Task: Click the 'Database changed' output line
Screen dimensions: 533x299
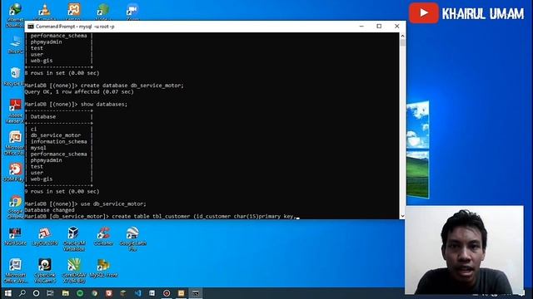Action: 49,210
